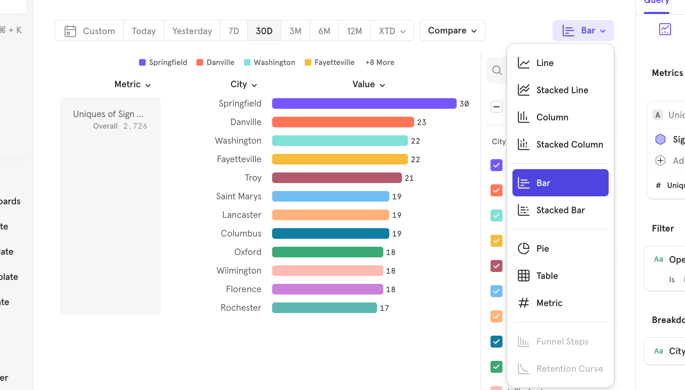
Task: Click the Custom date range button
Action: point(98,31)
